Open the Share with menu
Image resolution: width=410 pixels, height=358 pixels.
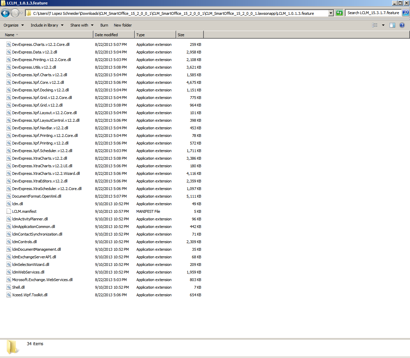82,25
